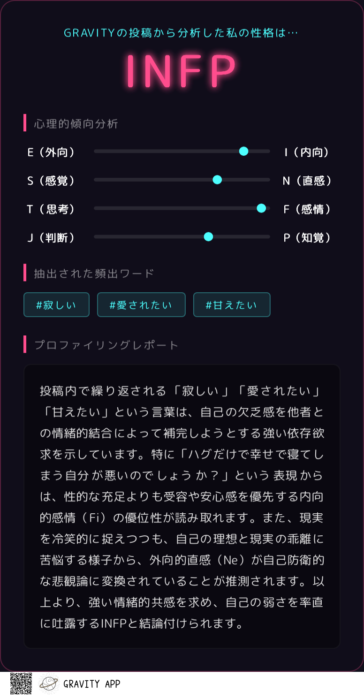Image resolution: width=364 pixels, height=700 pixels.
Task: Click the QR code at bottom left
Action: [x=21, y=684]
